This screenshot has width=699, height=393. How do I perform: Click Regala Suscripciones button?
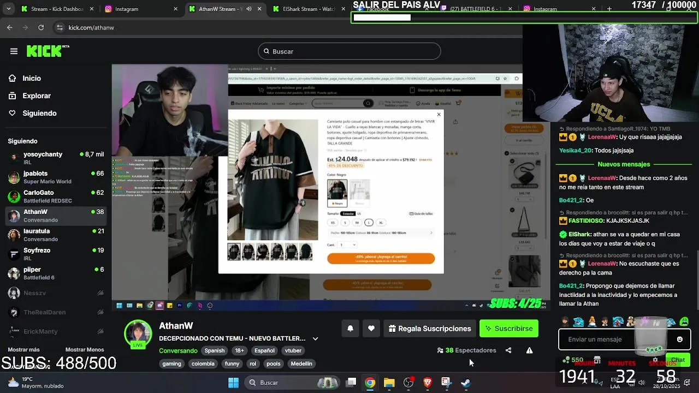(430, 329)
